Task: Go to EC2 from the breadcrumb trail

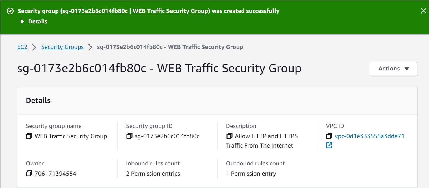Action: pyautogui.click(x=22, y=47)
